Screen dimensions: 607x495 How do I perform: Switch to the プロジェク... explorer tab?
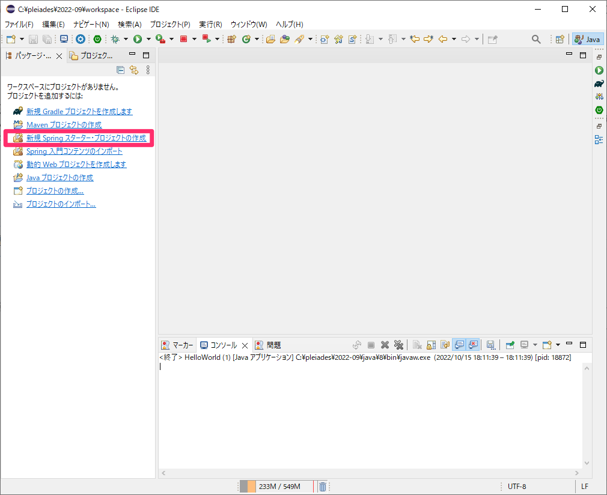[x=91, y=56]
